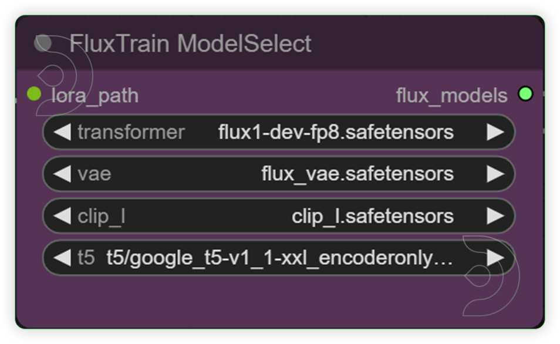Image resolution: width=560 pixels, height=344 pixels.
Task: Click the FluxTrain ModelSelect title bar
Action: (191, 43)
